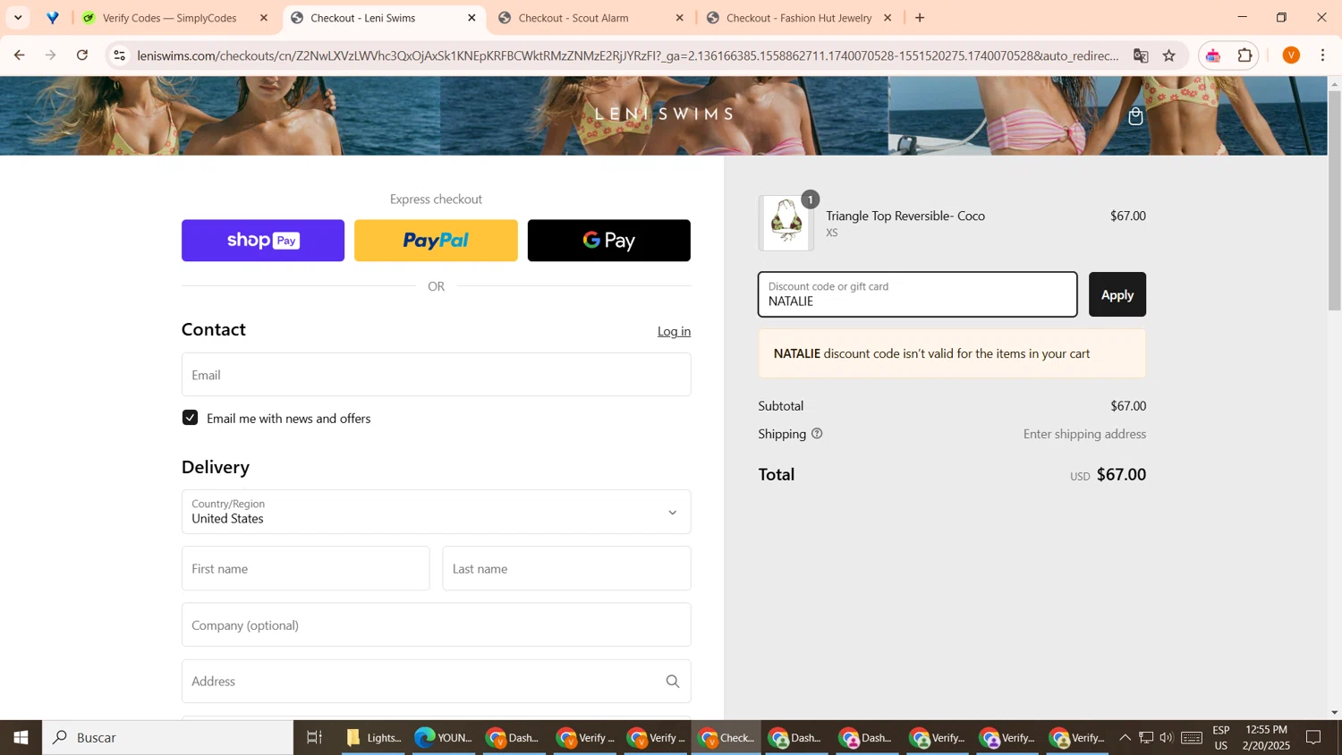Click the taskbar Buscar search box

click(x=168, y=738)
